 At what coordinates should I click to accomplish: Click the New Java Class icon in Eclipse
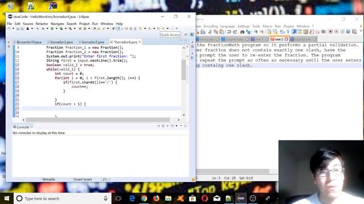point(85,28)
